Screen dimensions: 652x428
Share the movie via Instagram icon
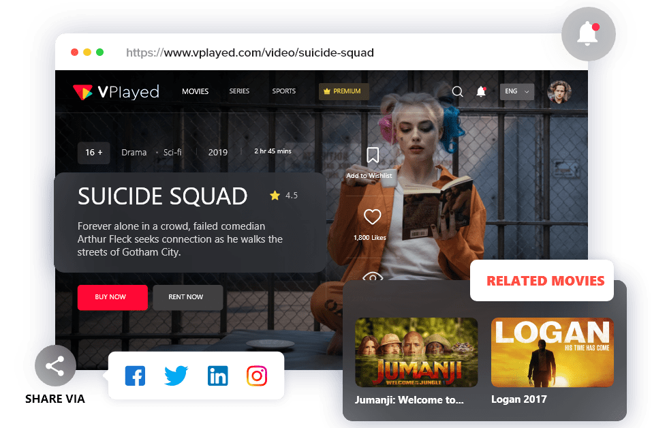coord(257,376)
